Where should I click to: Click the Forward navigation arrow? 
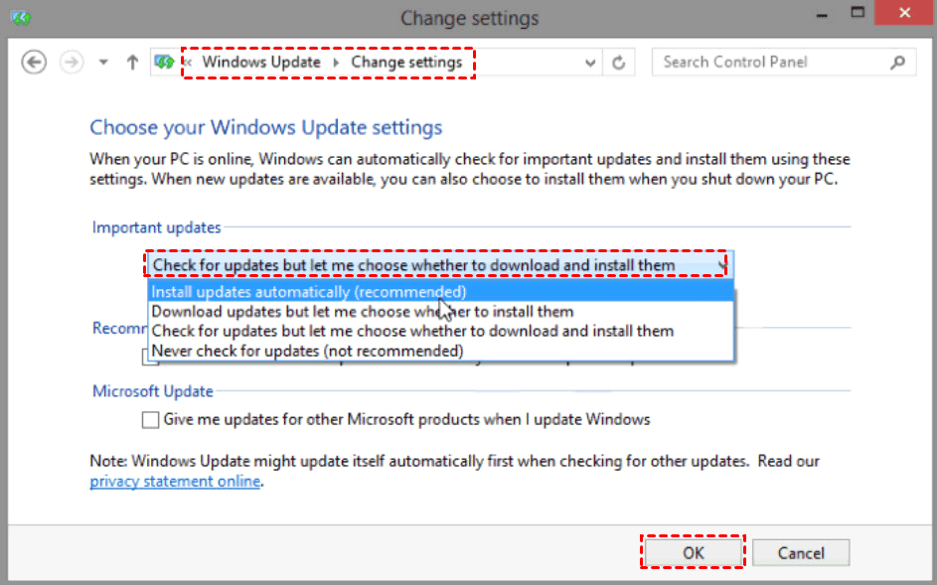pos(72,63)
